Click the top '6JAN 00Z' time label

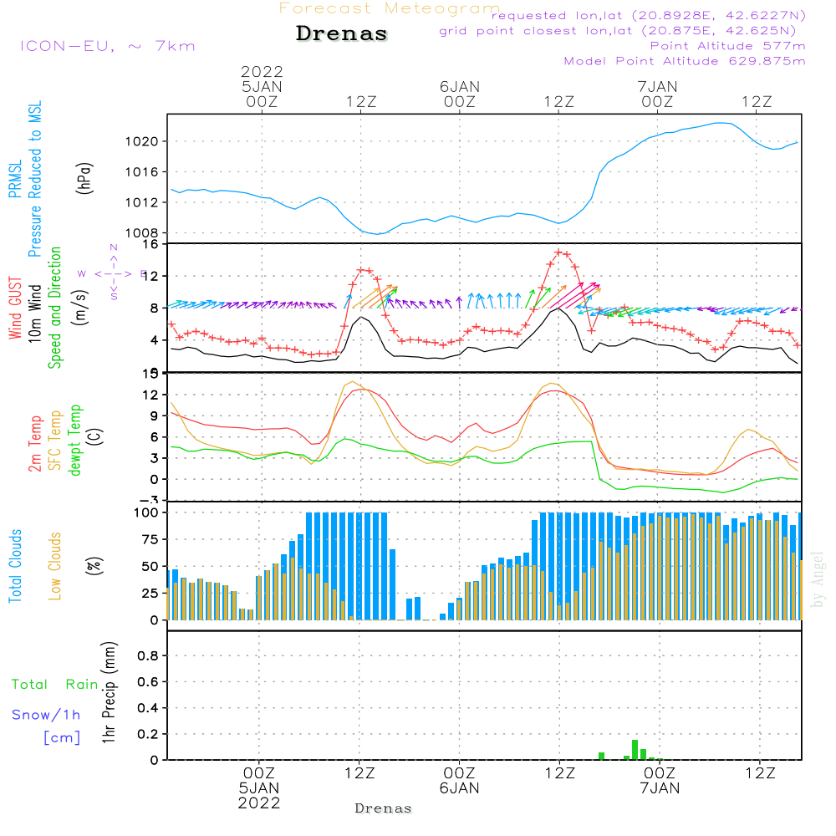[x=460, y=94]
